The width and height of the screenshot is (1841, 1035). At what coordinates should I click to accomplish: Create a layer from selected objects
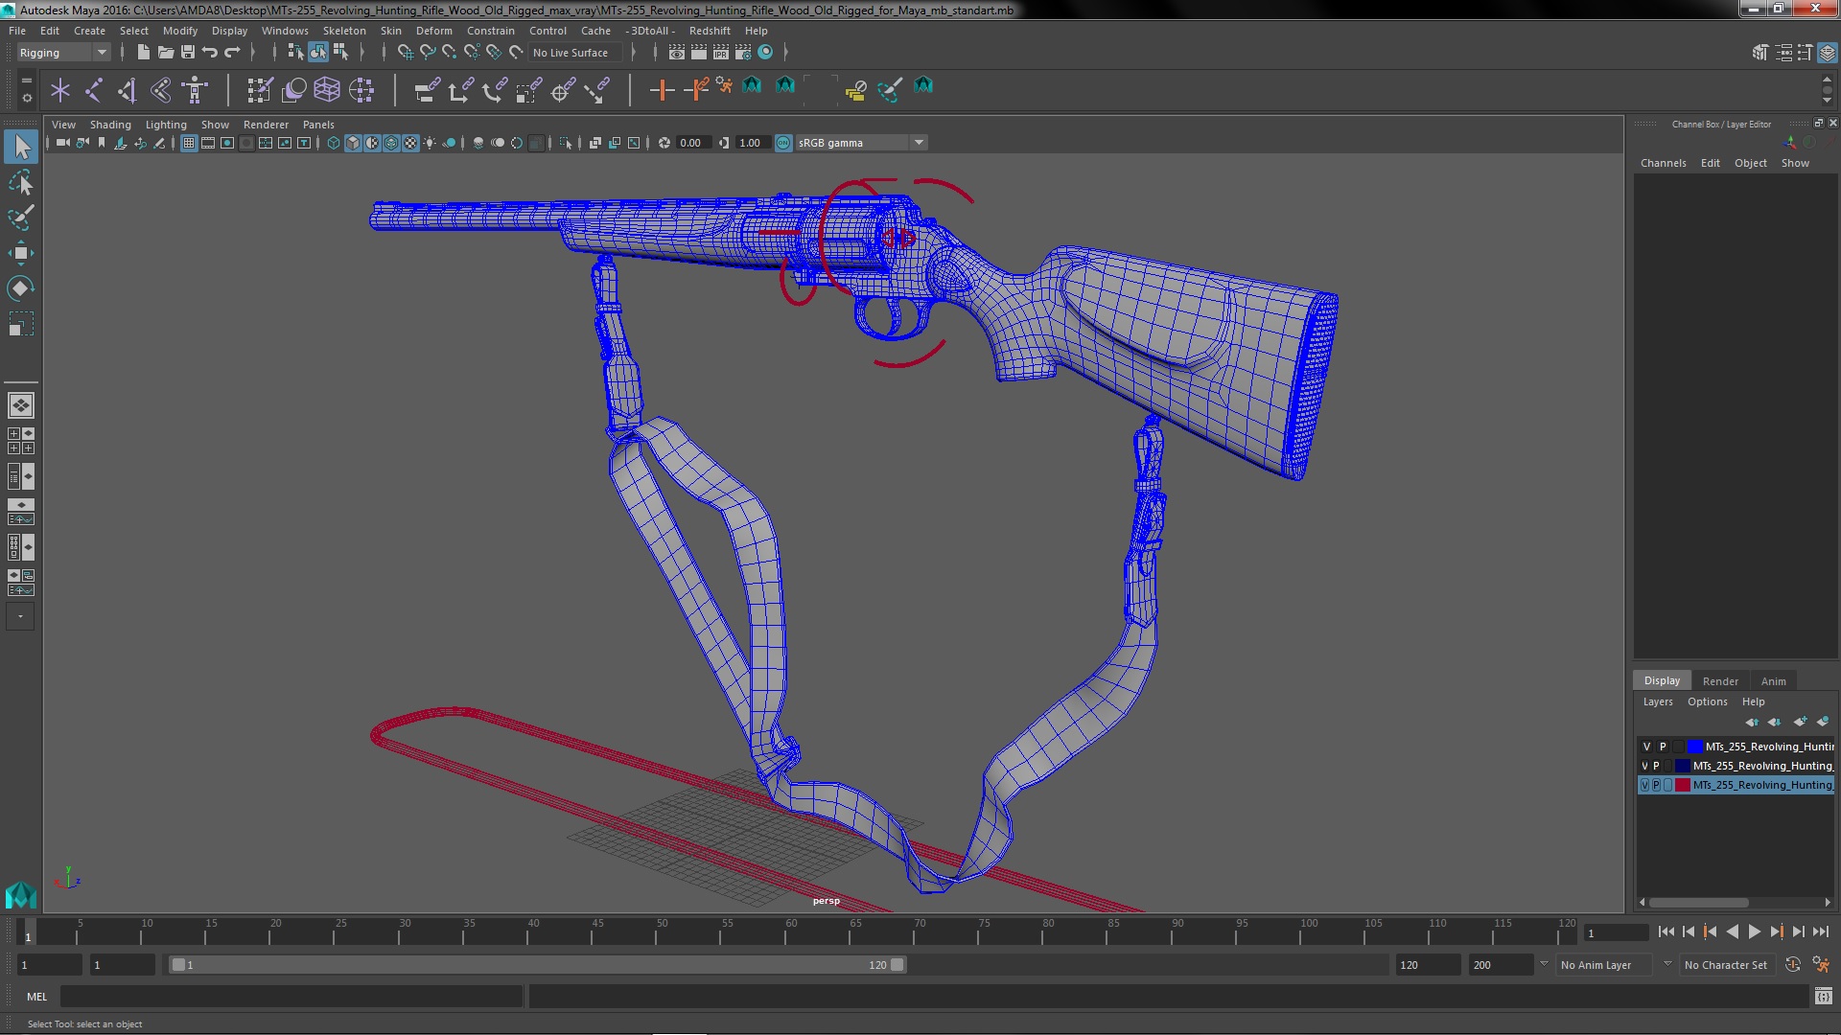pyautogui.click(x=1823, y=722)
